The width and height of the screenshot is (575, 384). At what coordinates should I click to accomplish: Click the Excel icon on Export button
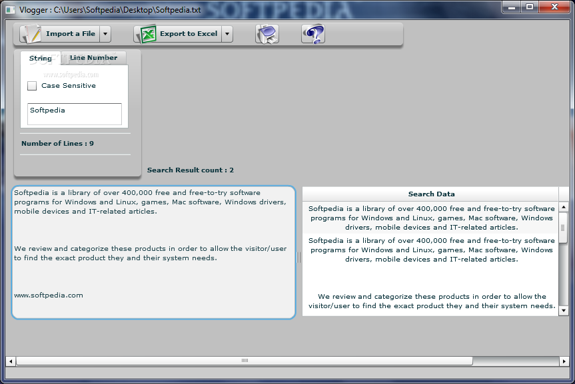click(x=147, y=34)
